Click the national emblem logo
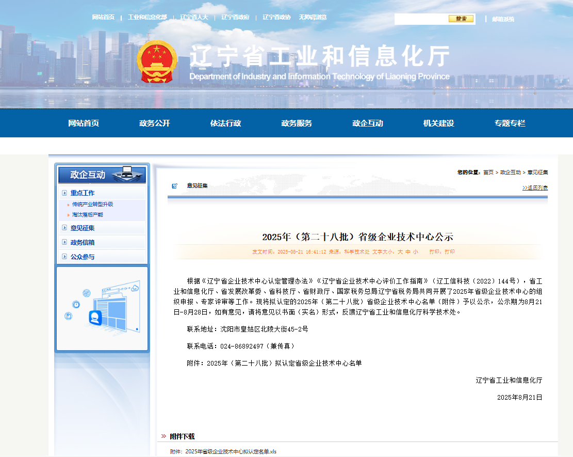The image size is (573, 457). [157, 61]
